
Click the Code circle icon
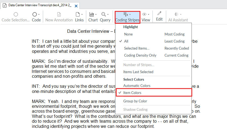[x=35, y=14]
